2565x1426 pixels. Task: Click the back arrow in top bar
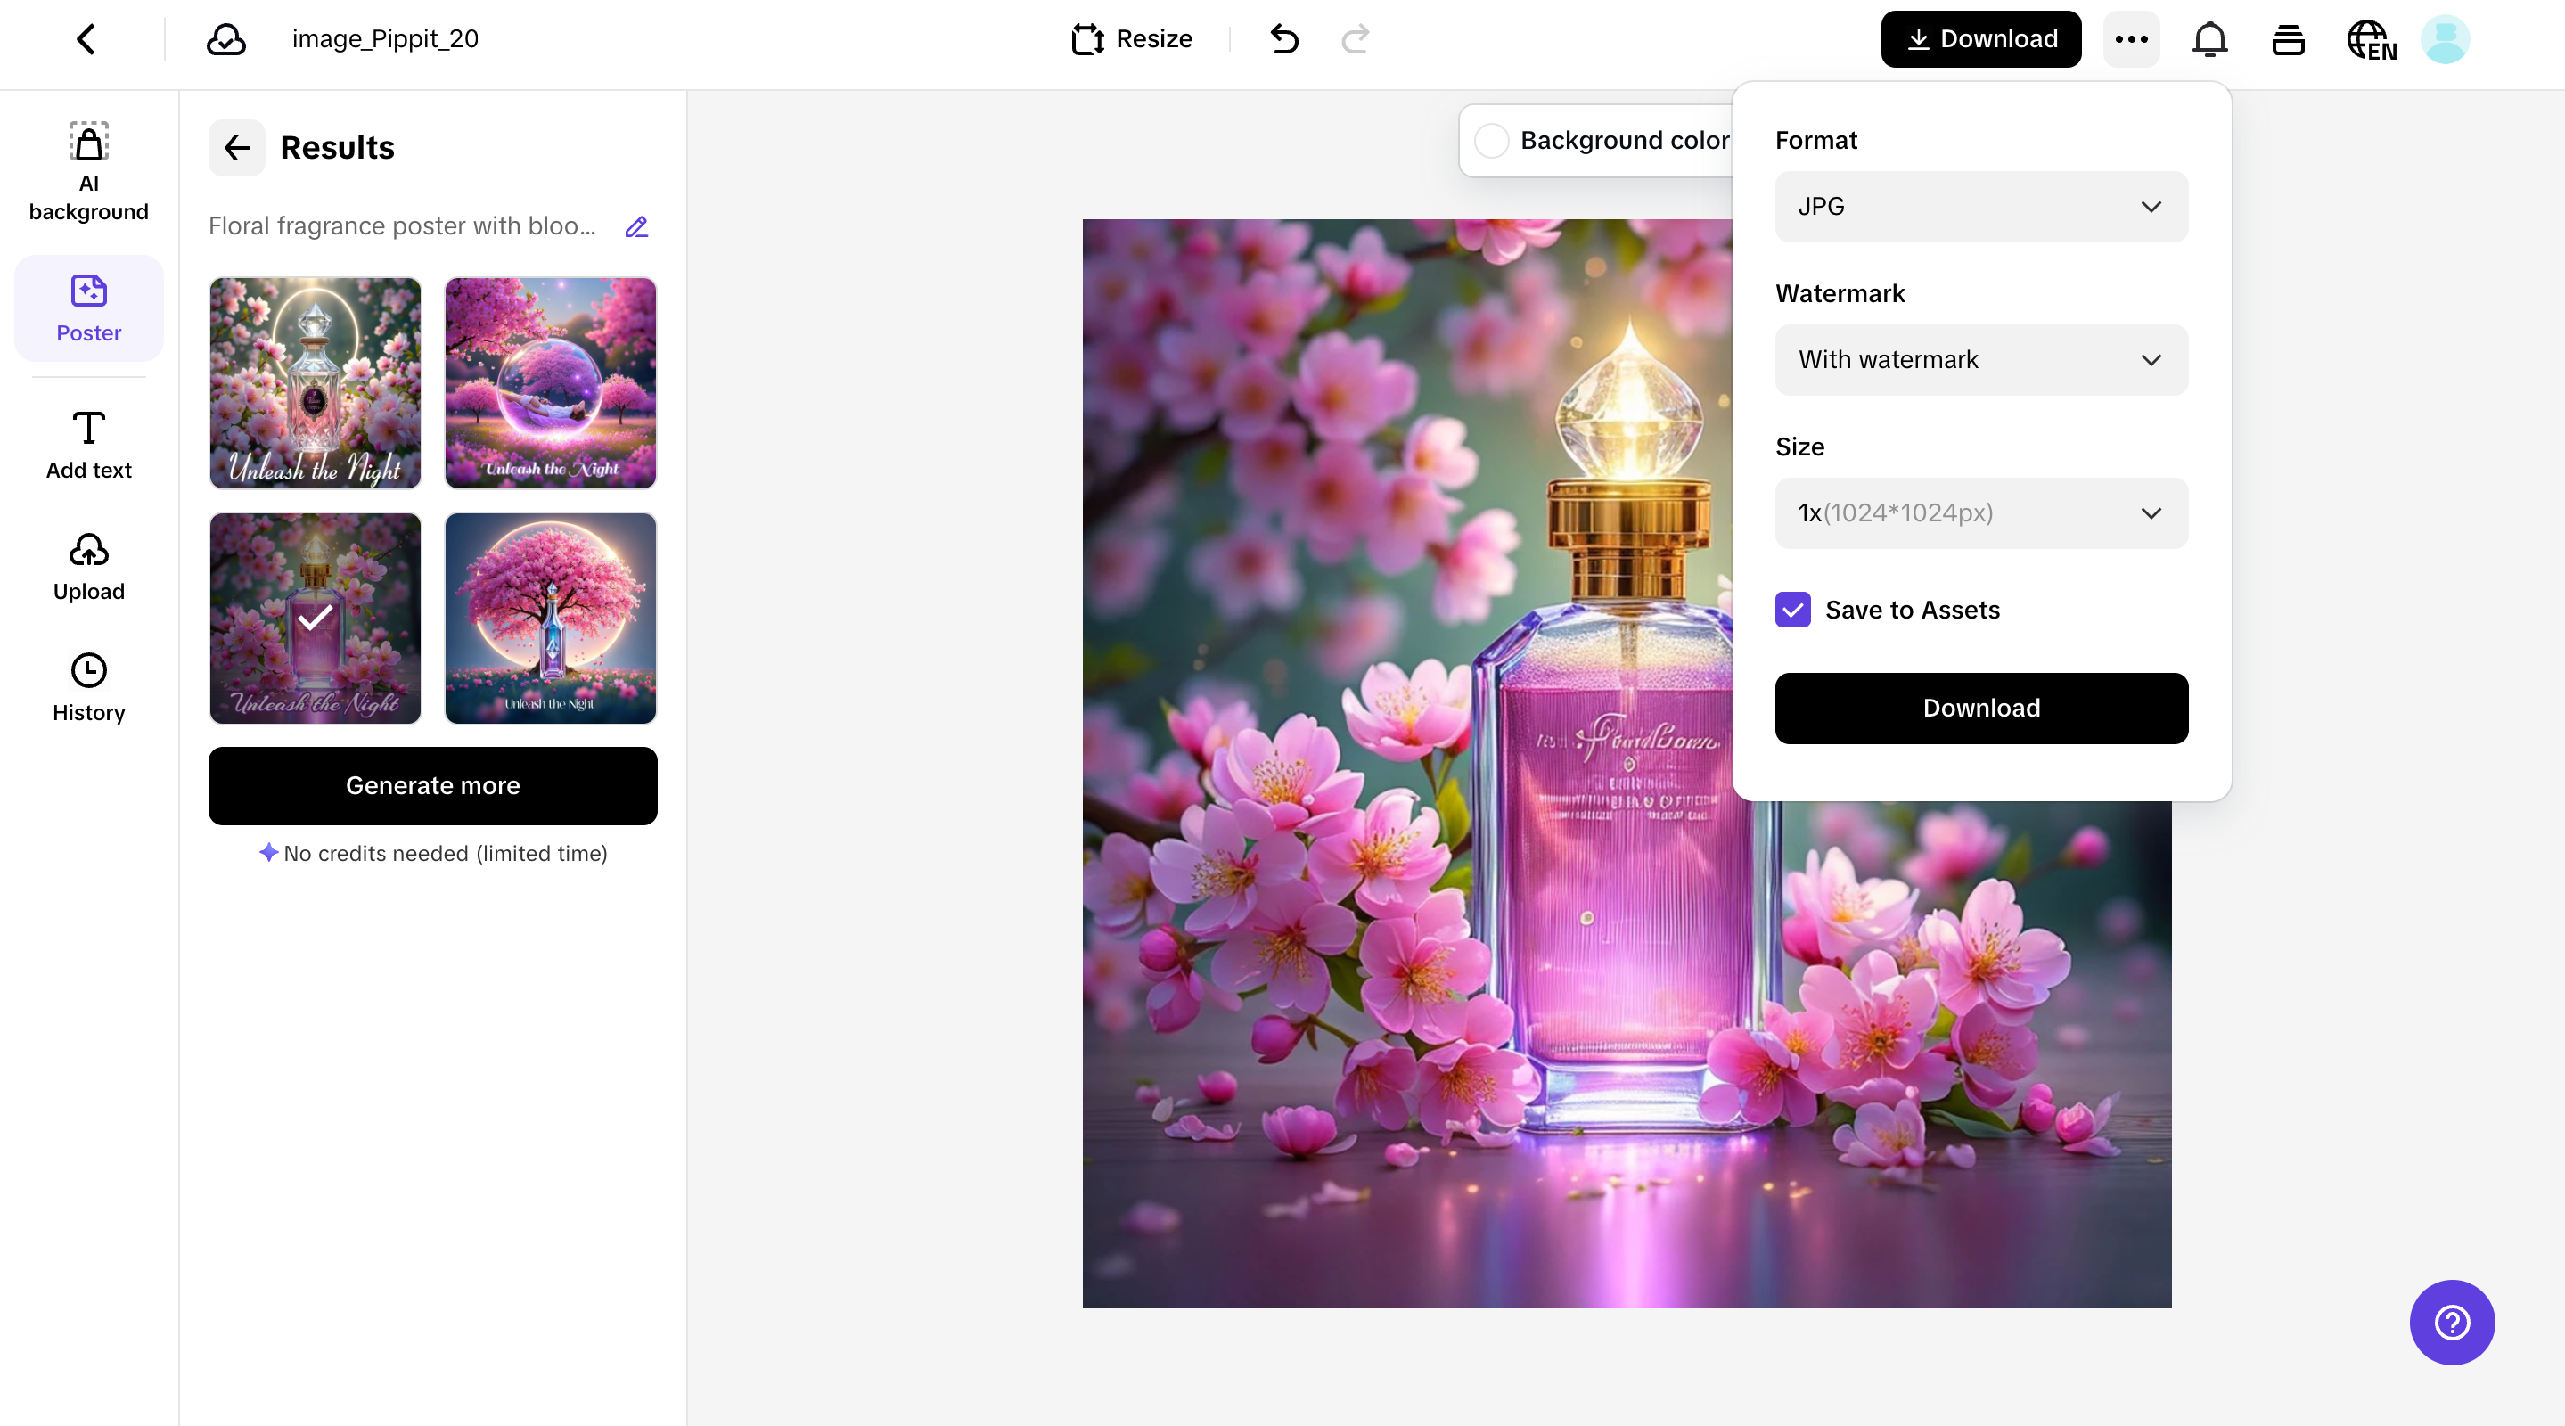coord(86,40)
